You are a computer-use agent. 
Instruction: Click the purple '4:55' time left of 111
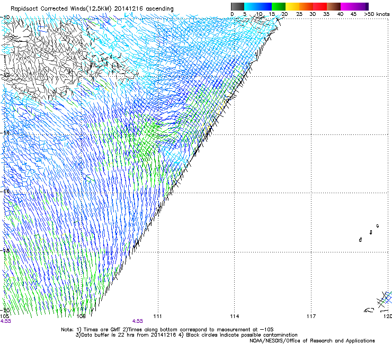click(138, 321)
